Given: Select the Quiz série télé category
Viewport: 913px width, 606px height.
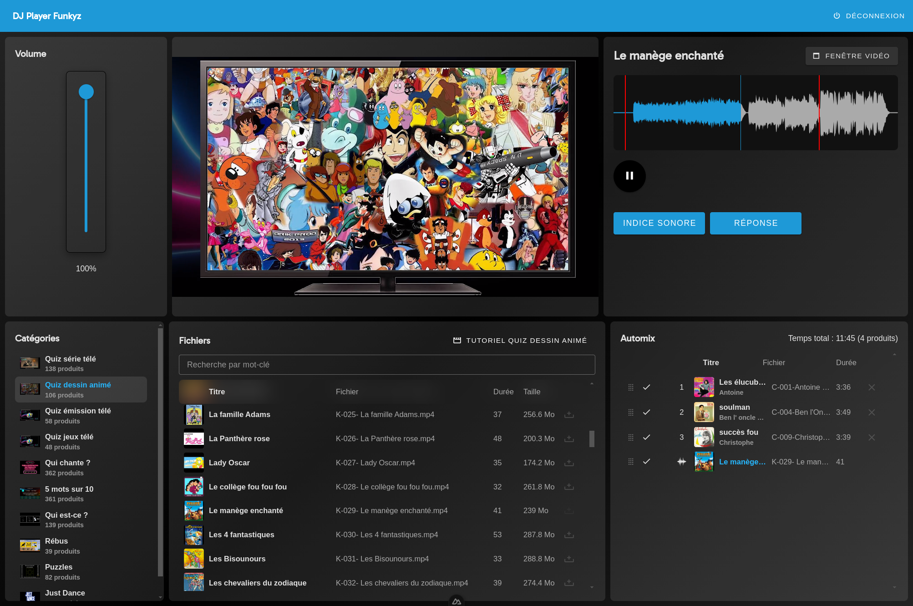Looking at the screenshot, I should (81, 363).
